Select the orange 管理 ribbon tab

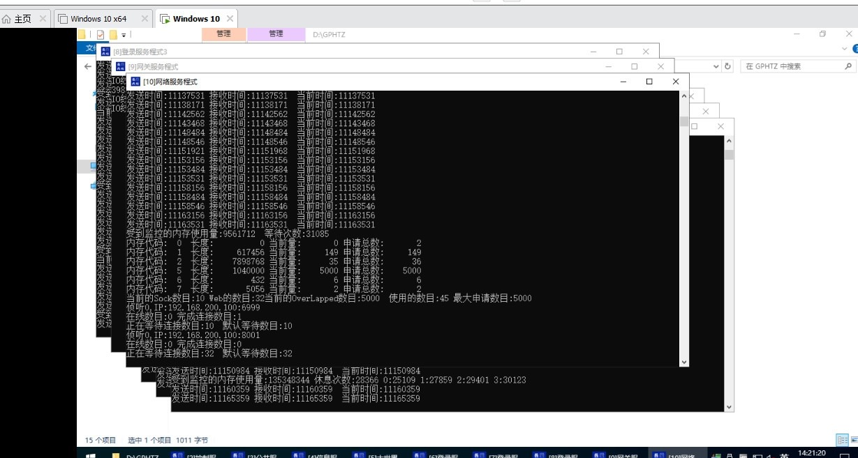point(223,33)
